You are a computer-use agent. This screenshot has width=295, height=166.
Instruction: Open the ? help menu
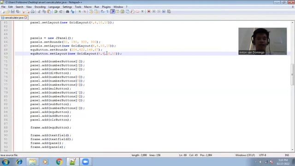coord(127,7)
